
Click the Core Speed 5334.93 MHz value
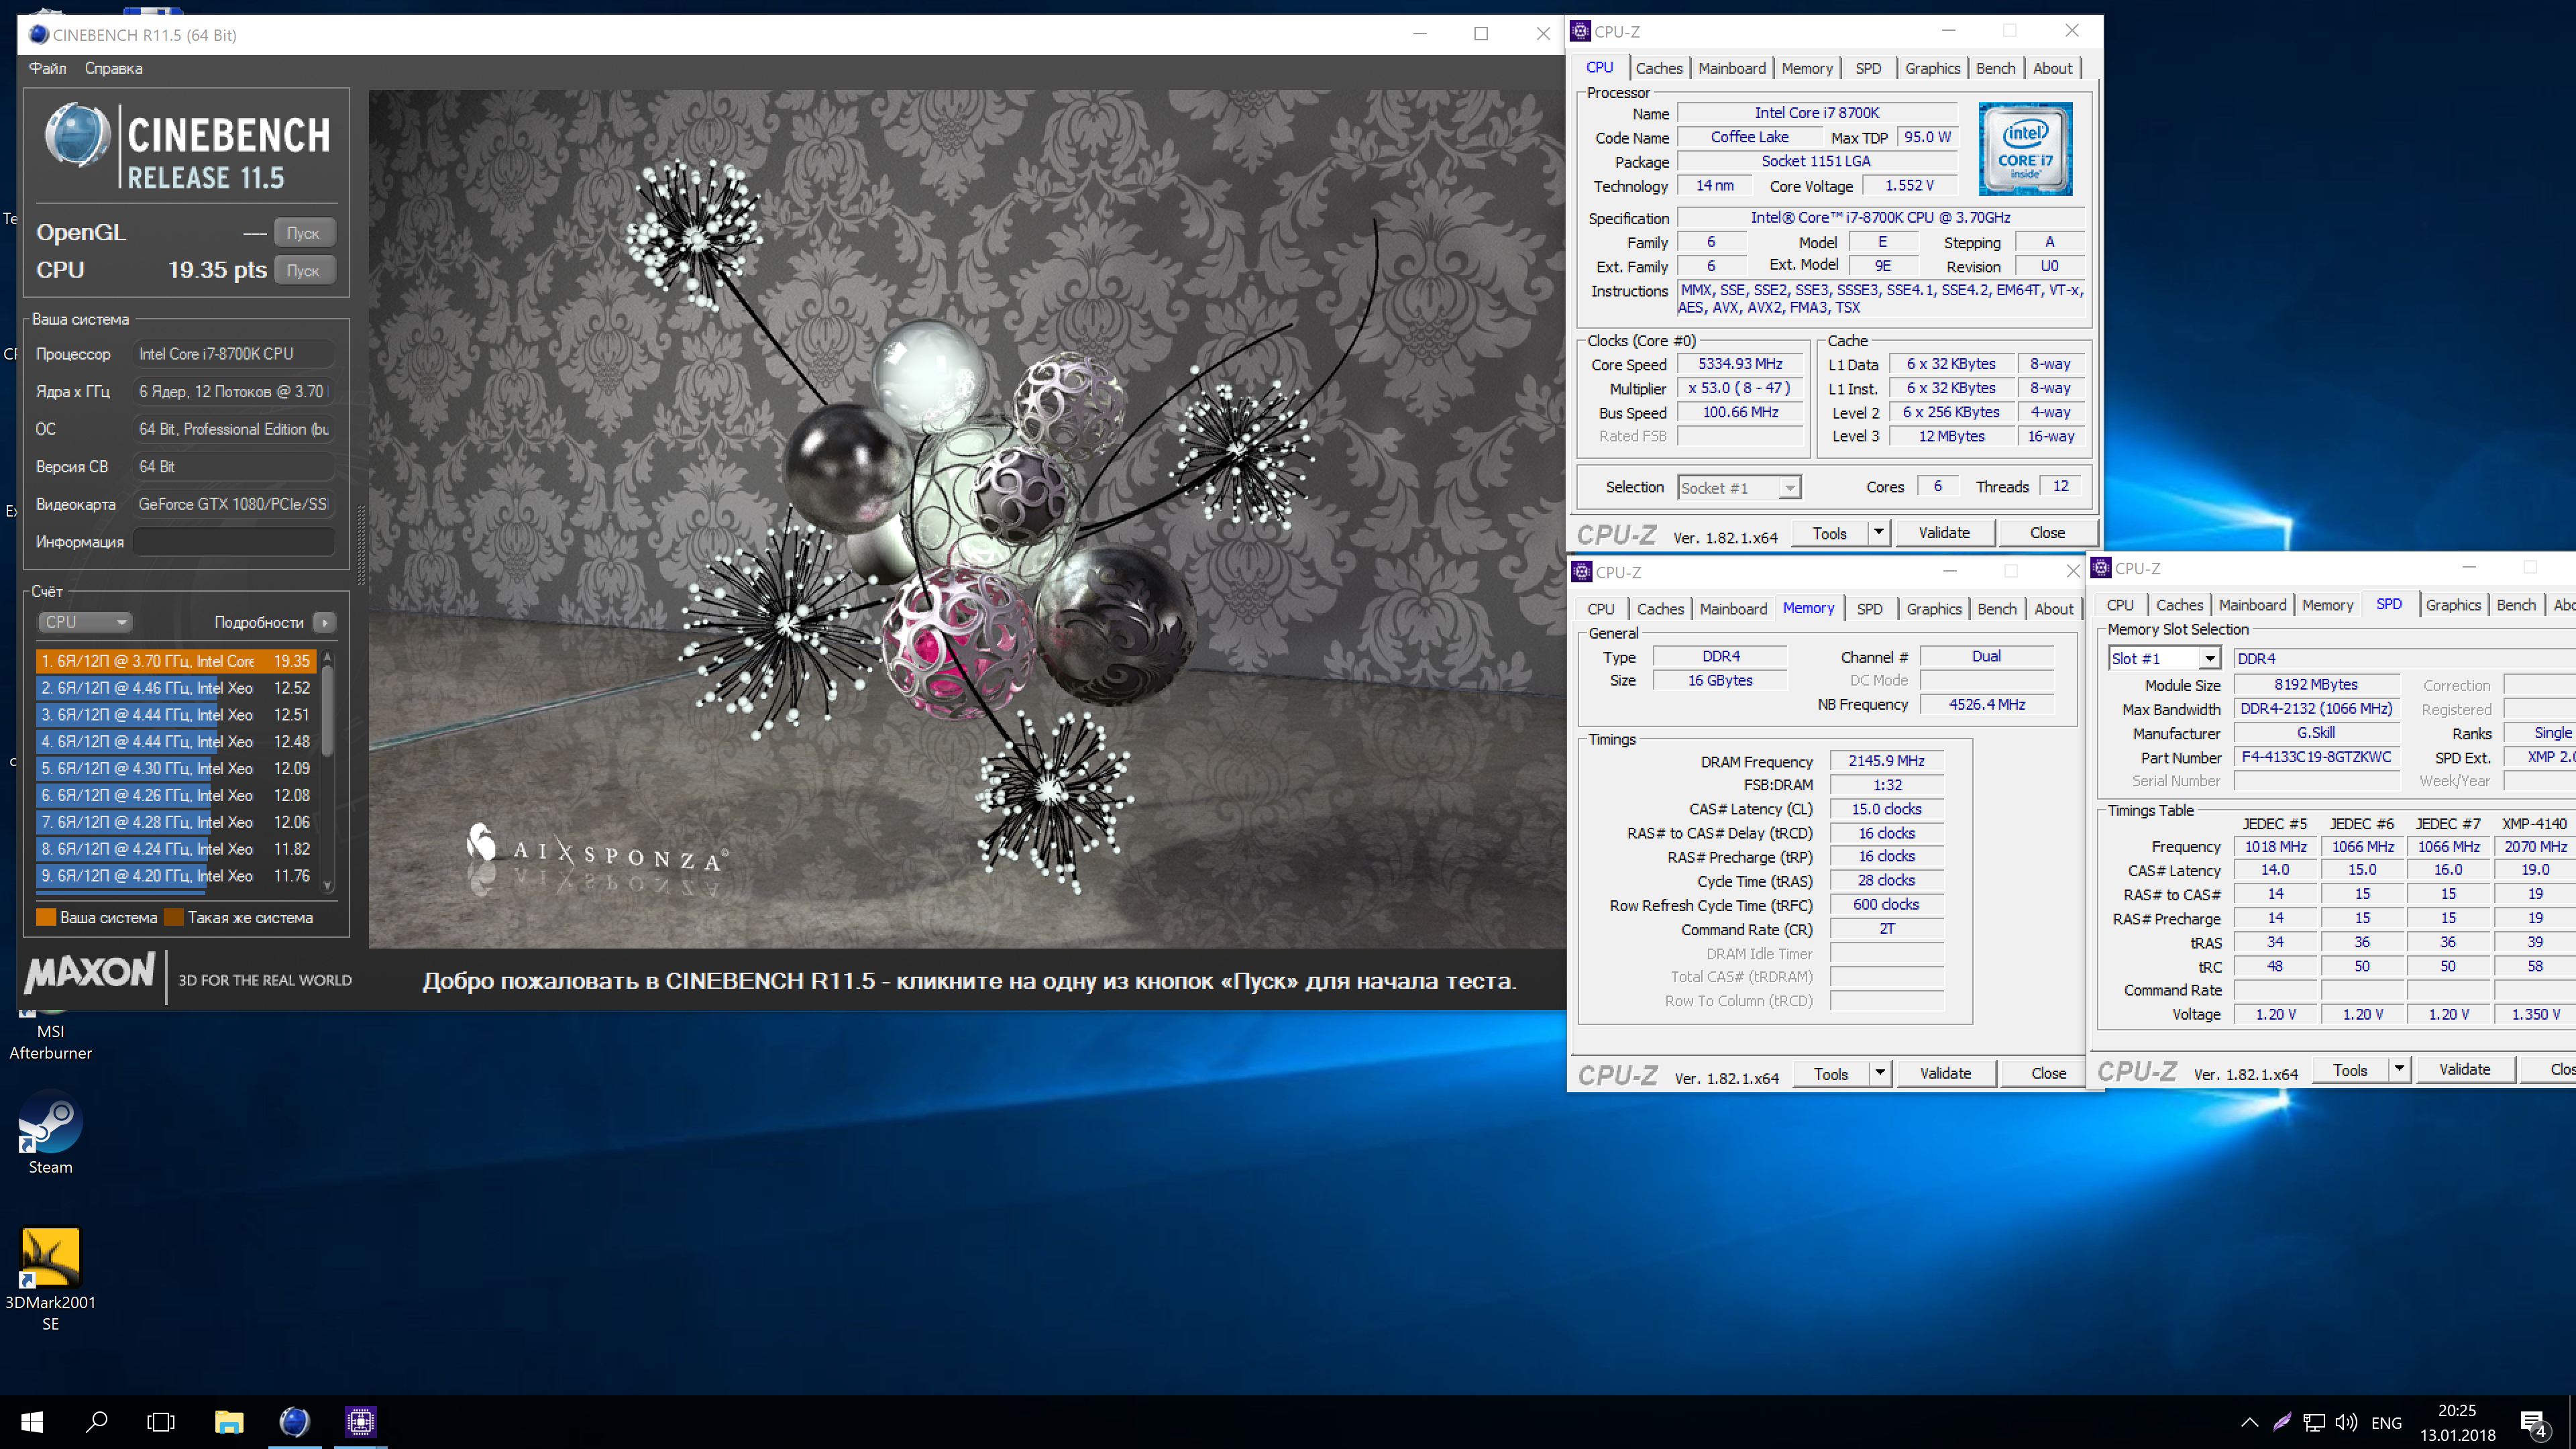pyautogui.click(x=1740, y=364)
